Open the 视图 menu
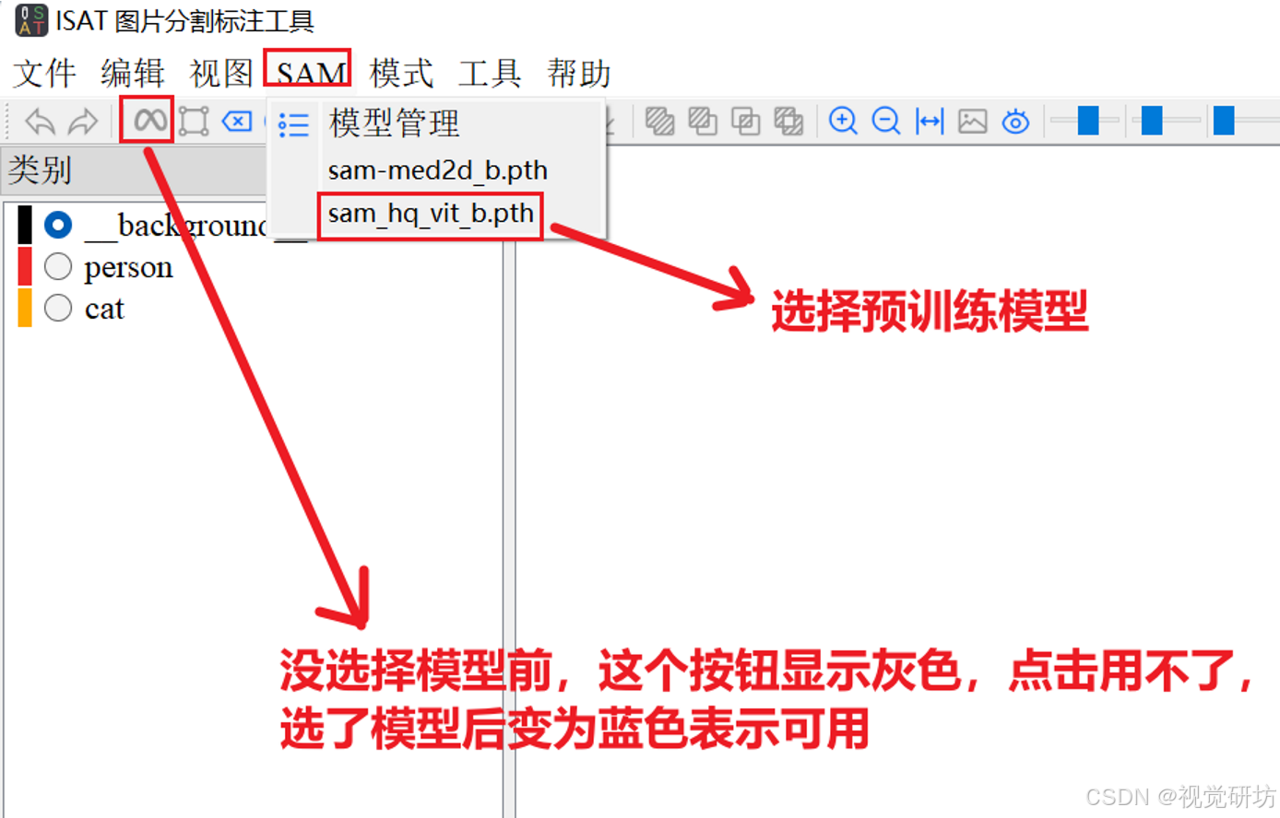 [x=221, y=73]
